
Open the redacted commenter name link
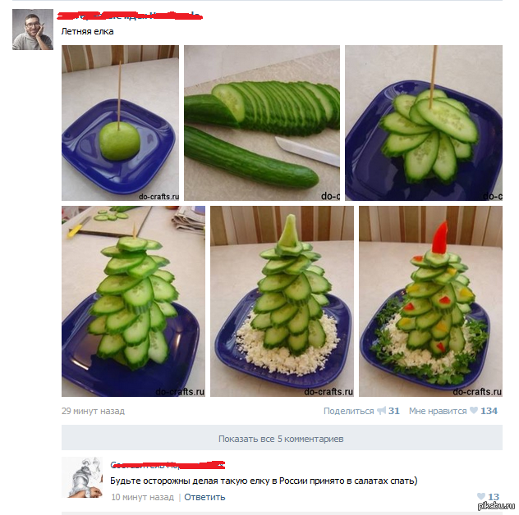tap(168, 465)
